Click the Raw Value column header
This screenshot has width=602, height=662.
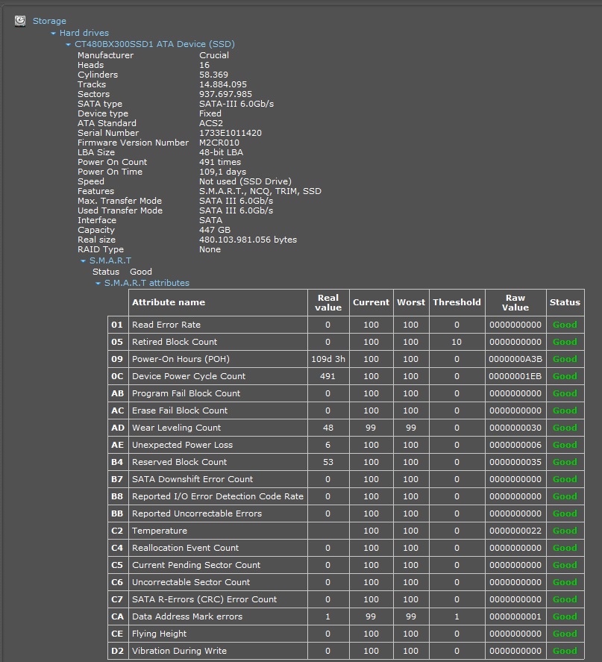pyautogui.click(x=515, y=302)
